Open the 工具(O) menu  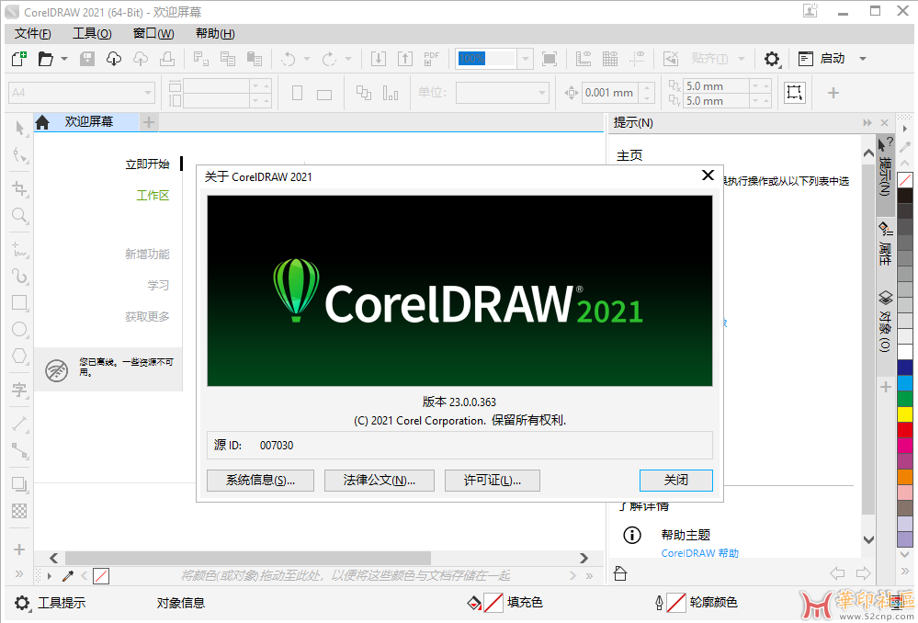92,33
